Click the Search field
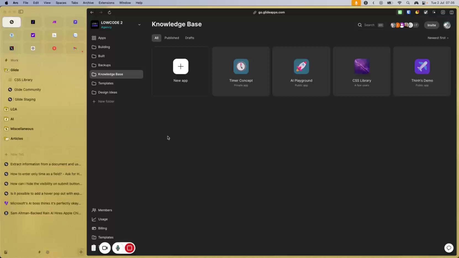Screen dimensions: 459x258 370,25
